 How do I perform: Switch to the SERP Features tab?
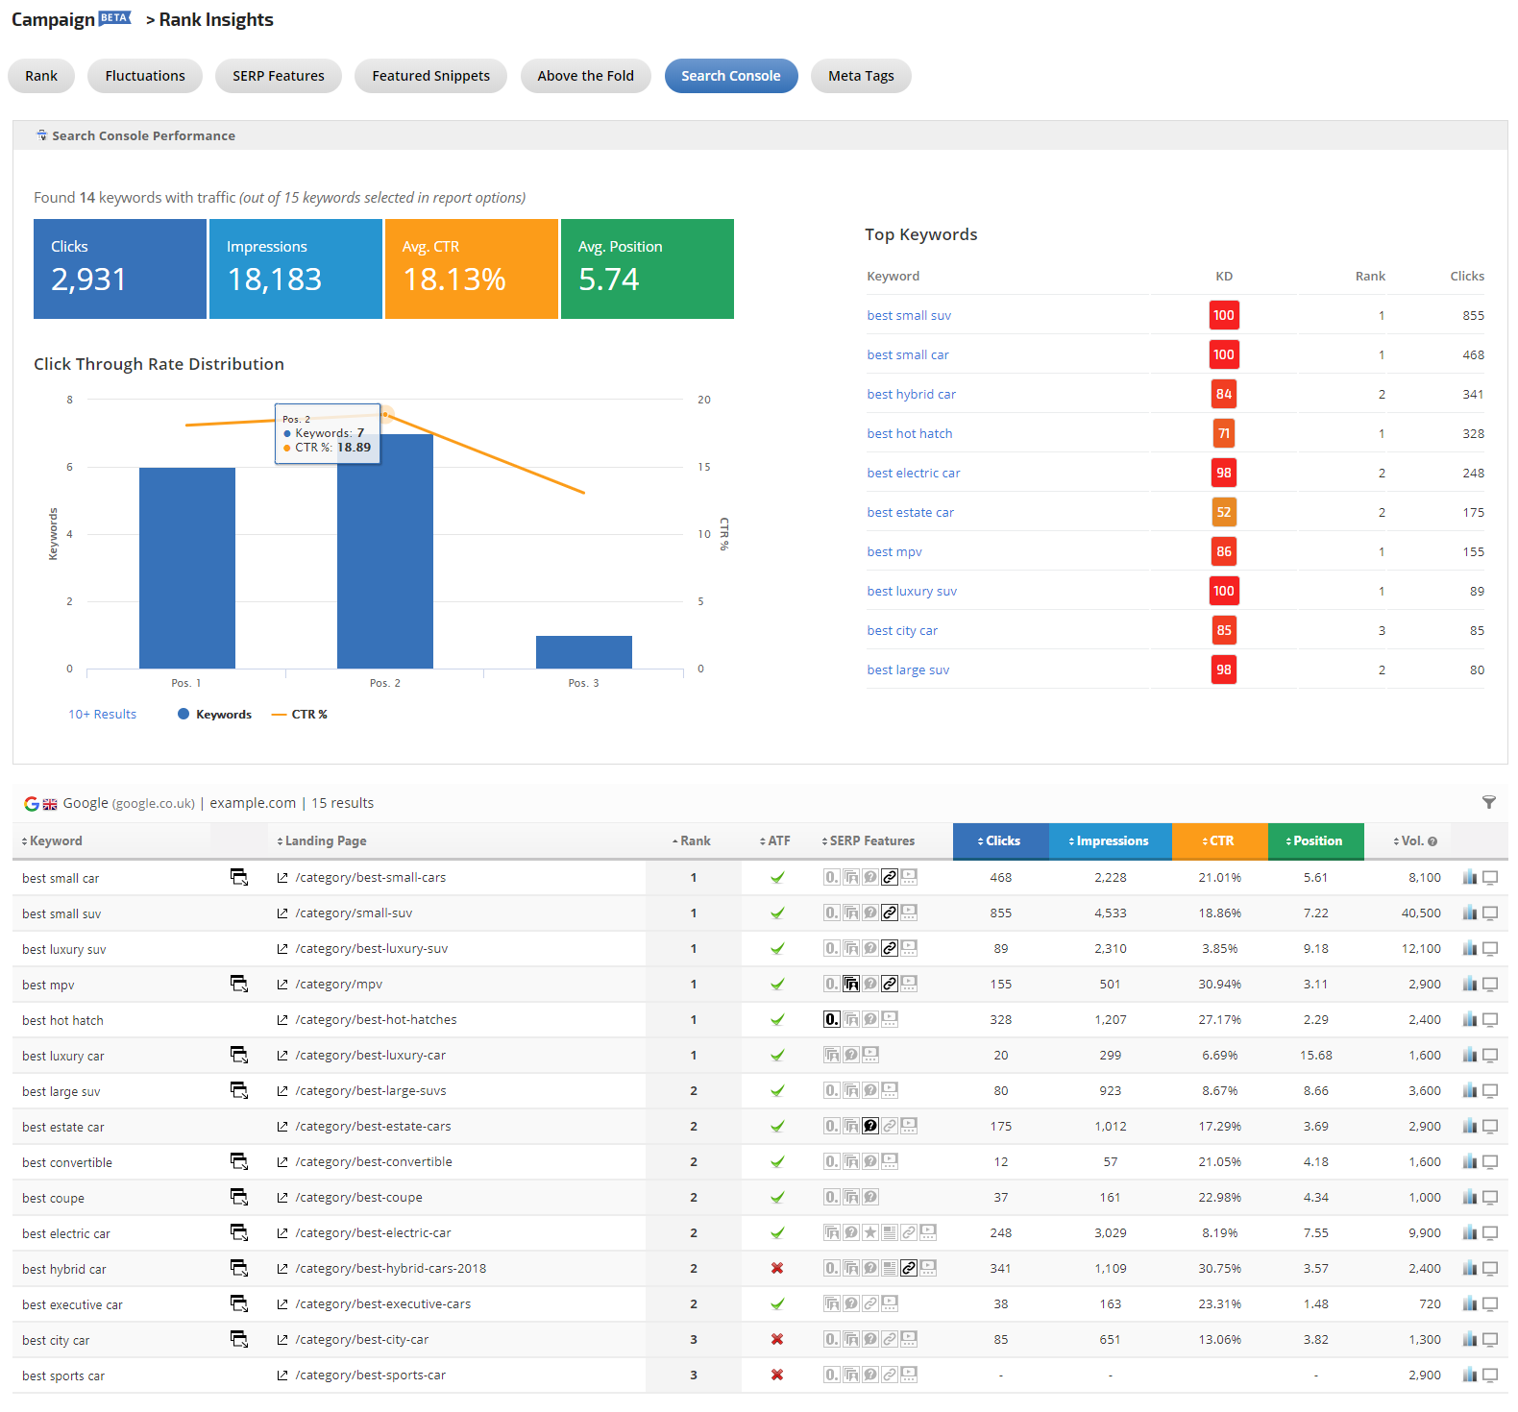[x=278, y=76]
